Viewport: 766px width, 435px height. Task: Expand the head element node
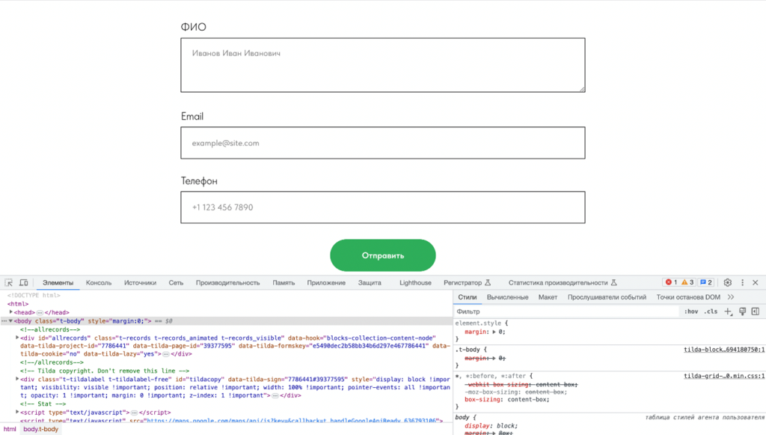coord(10,311)
